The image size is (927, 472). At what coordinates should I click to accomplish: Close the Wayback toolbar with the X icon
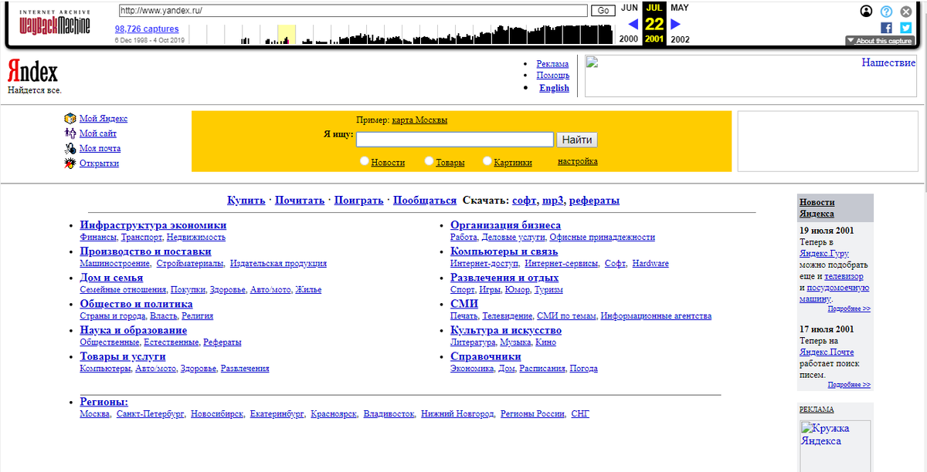point(906,12)
